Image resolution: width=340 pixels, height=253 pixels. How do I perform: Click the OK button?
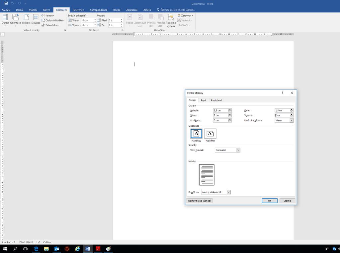(x=270, y=201)
